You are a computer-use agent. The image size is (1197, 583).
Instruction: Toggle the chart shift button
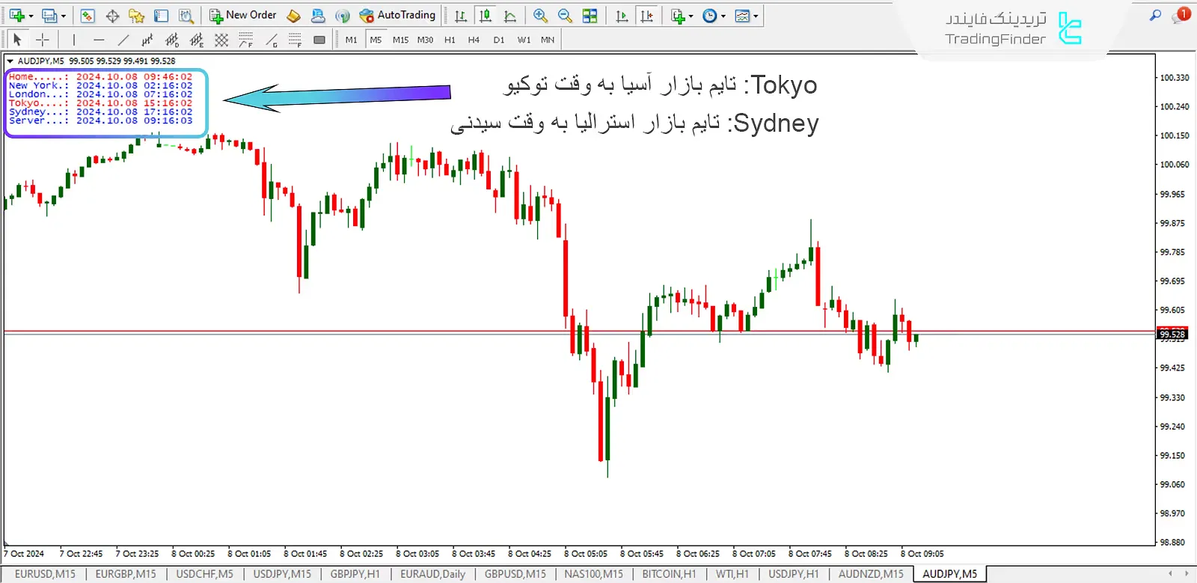(647, 16)
